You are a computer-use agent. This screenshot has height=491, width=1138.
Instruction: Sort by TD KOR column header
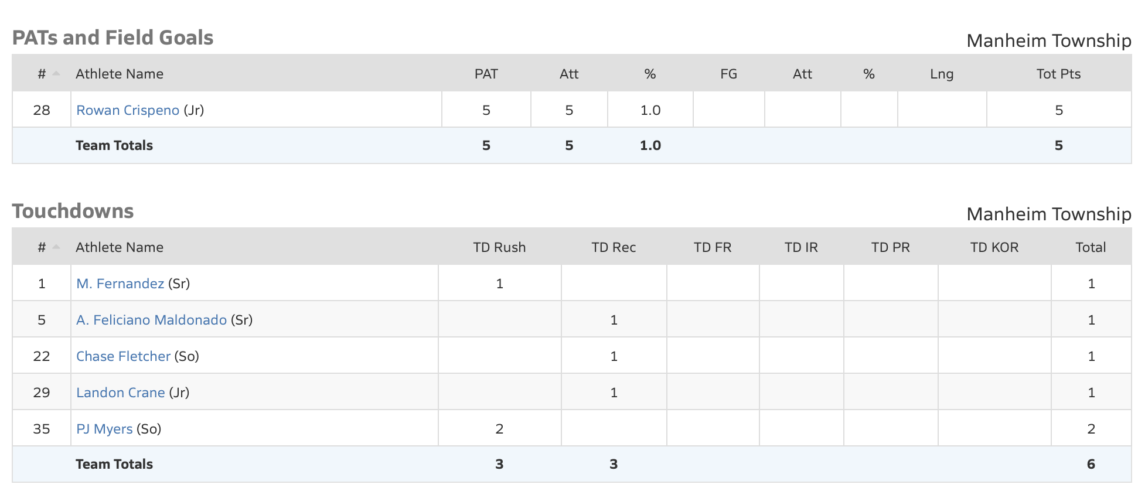994,247
